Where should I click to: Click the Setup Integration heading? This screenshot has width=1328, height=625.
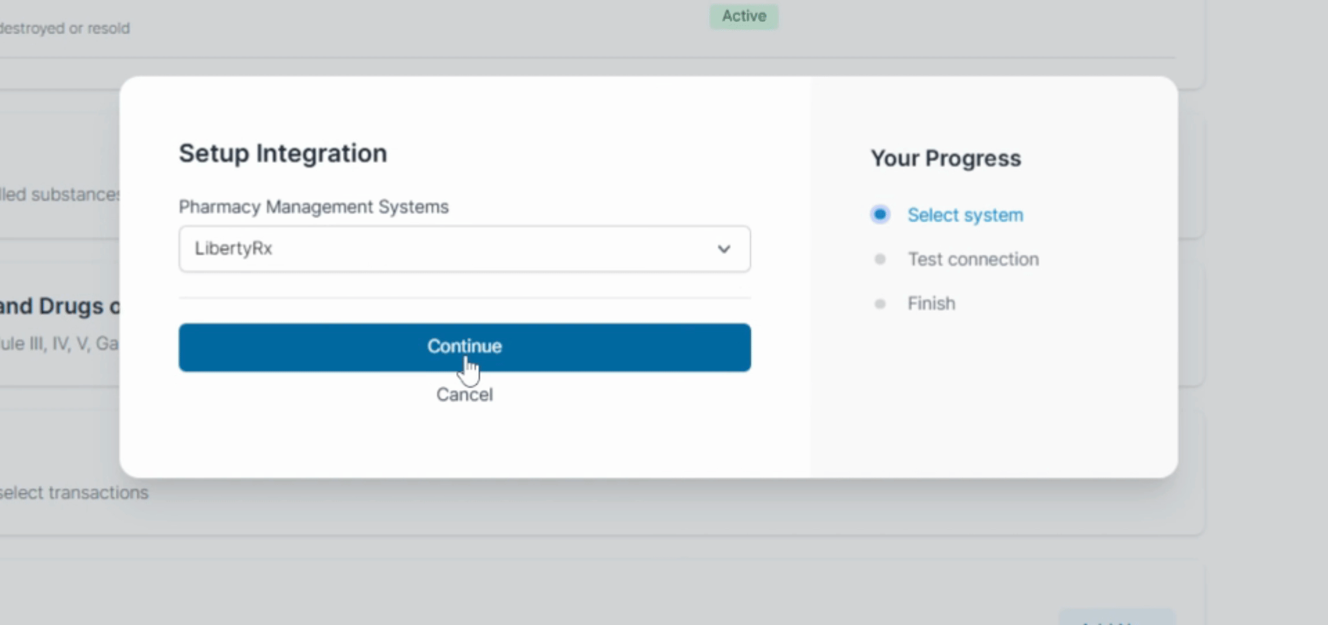pos(283,153)
